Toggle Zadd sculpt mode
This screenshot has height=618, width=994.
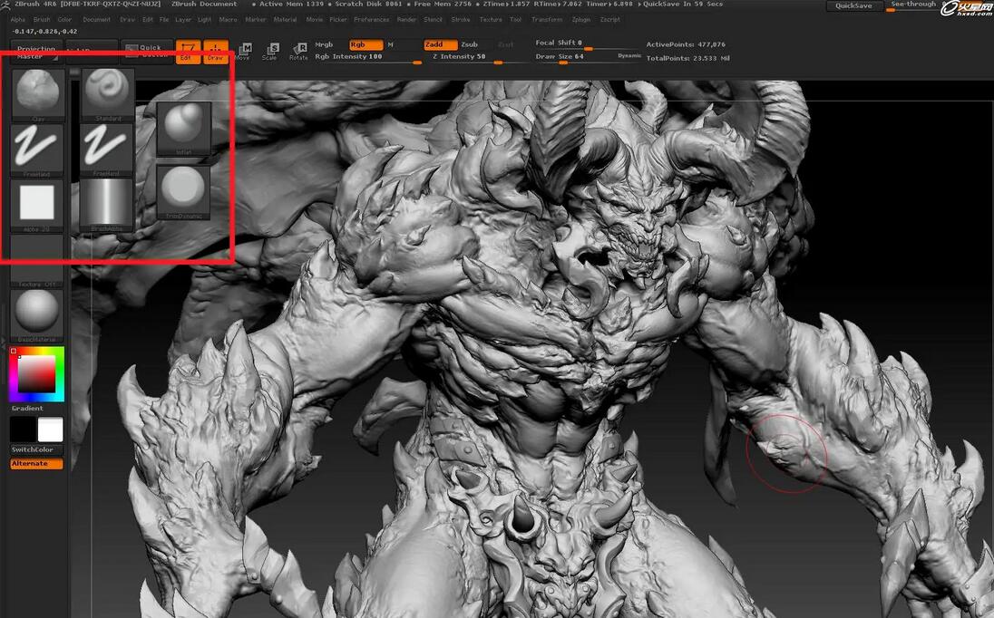click(x=441, y=45)
